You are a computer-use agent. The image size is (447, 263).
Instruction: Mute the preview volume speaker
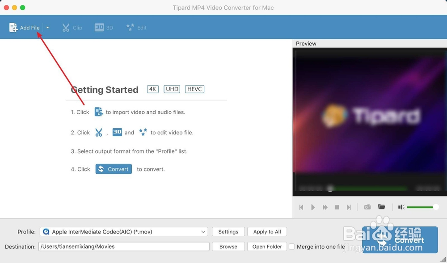click(x=401, y=207)
